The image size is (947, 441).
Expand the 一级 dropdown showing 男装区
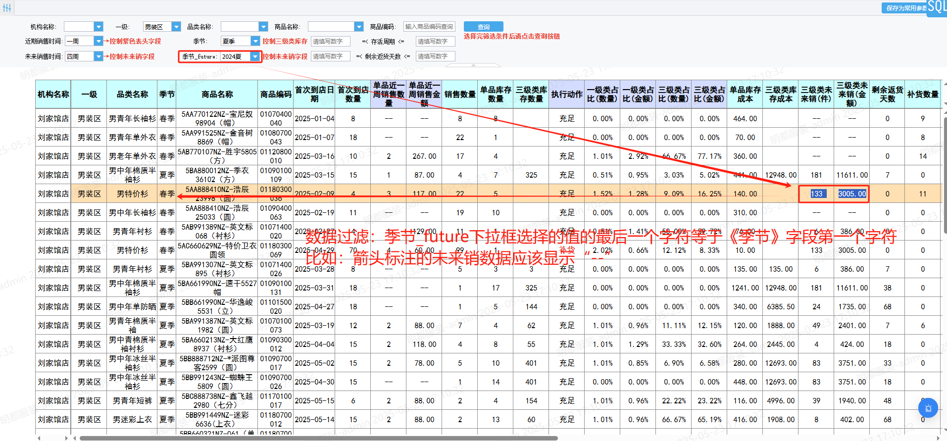(176, 27)
